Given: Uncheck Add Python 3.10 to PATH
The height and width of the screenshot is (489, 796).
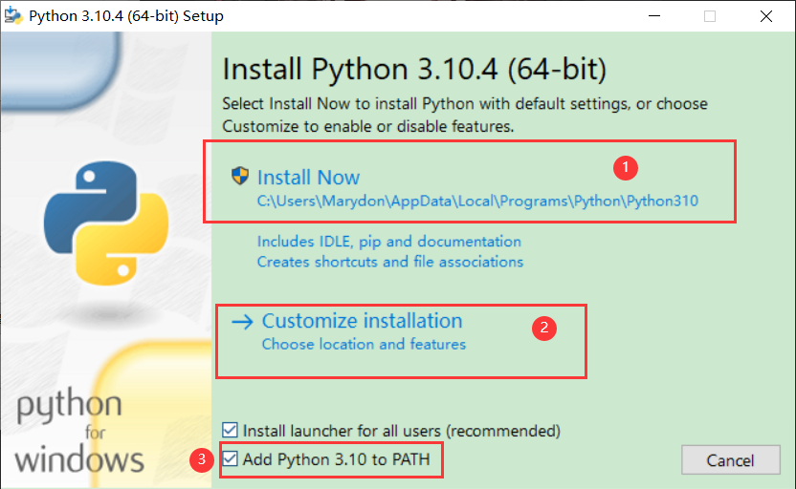Looking at the screenshot, I should pos(230,459).
